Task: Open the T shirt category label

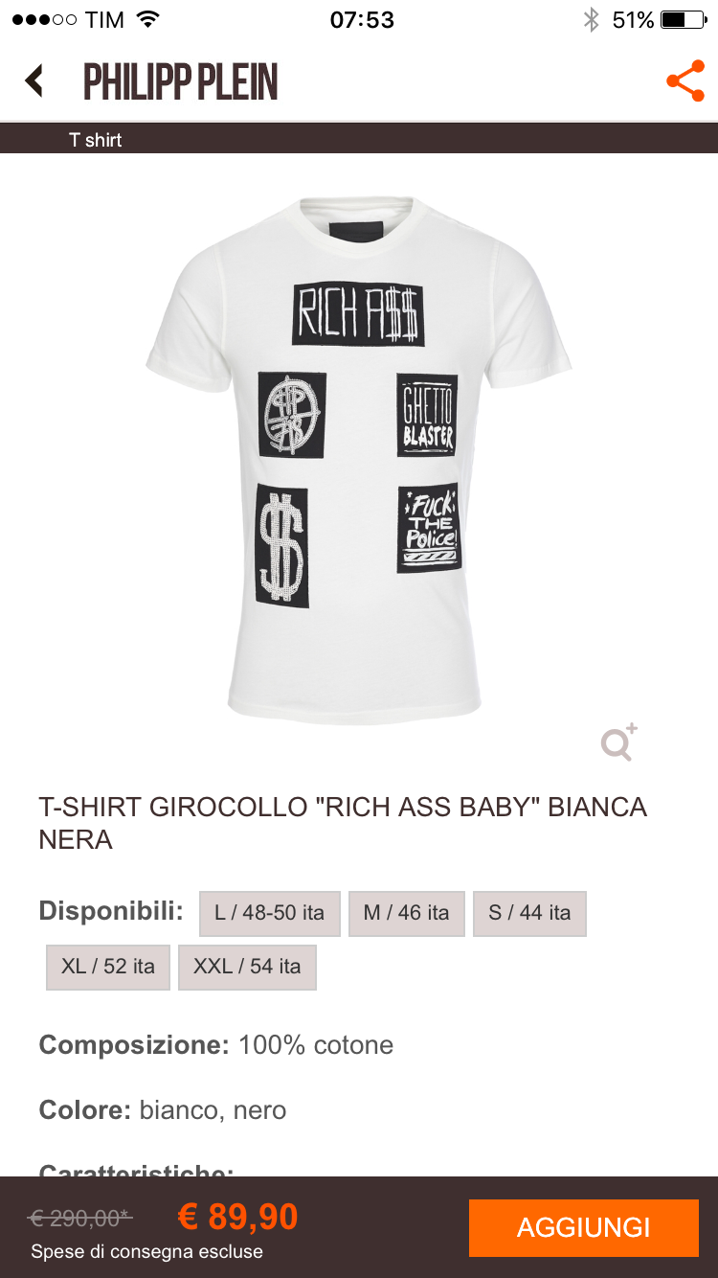Action: pyautogui.click(x=96, y=140)
